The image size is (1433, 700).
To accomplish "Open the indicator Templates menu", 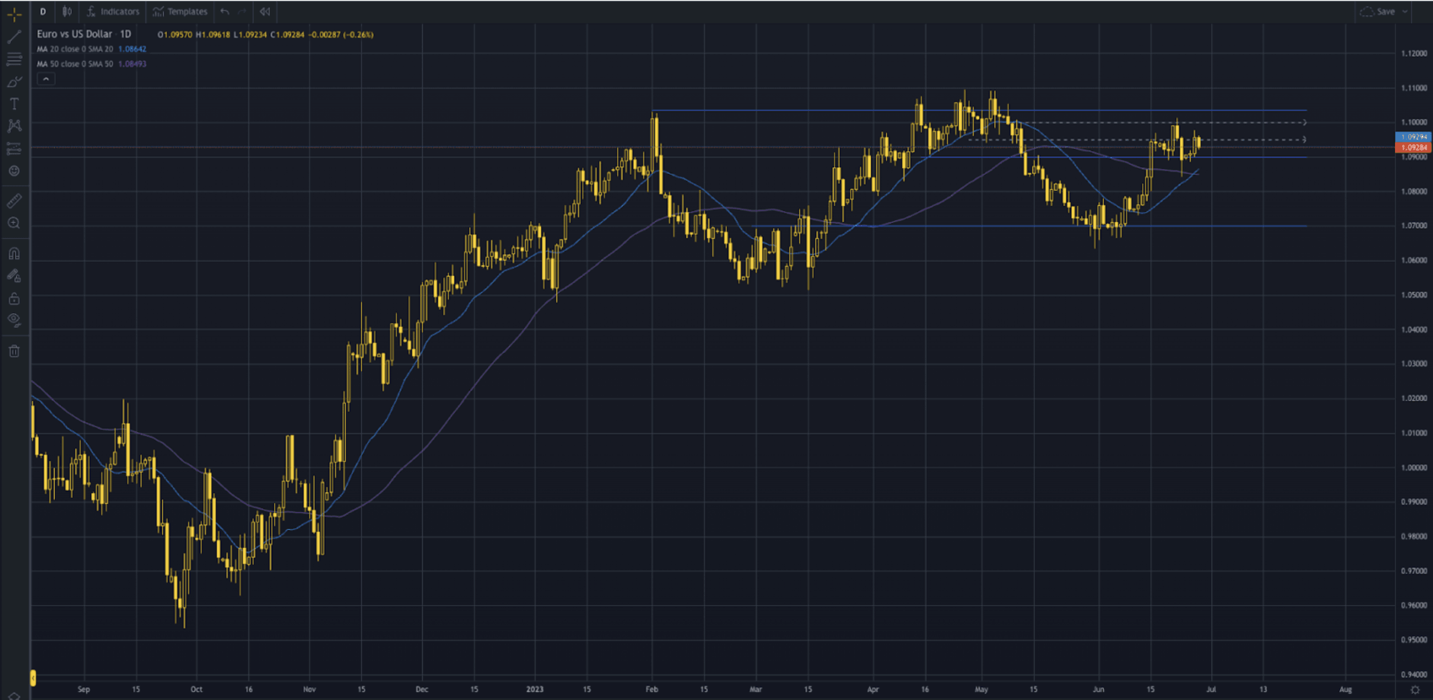I will tap(180, 11).
